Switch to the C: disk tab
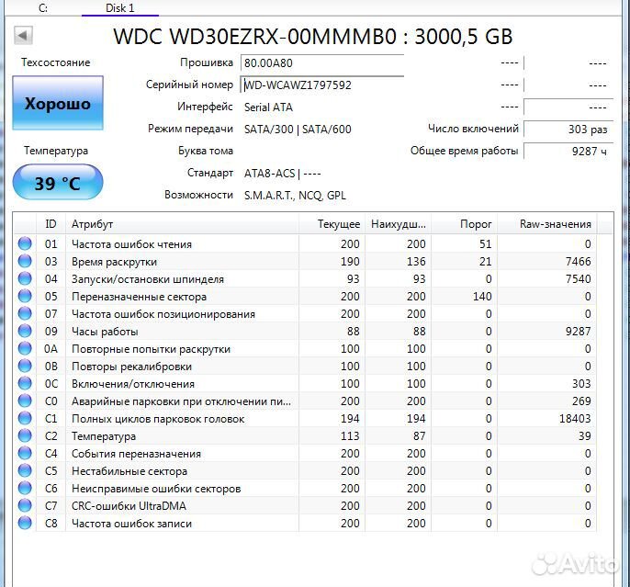630x587 pixels. point(43,7)
